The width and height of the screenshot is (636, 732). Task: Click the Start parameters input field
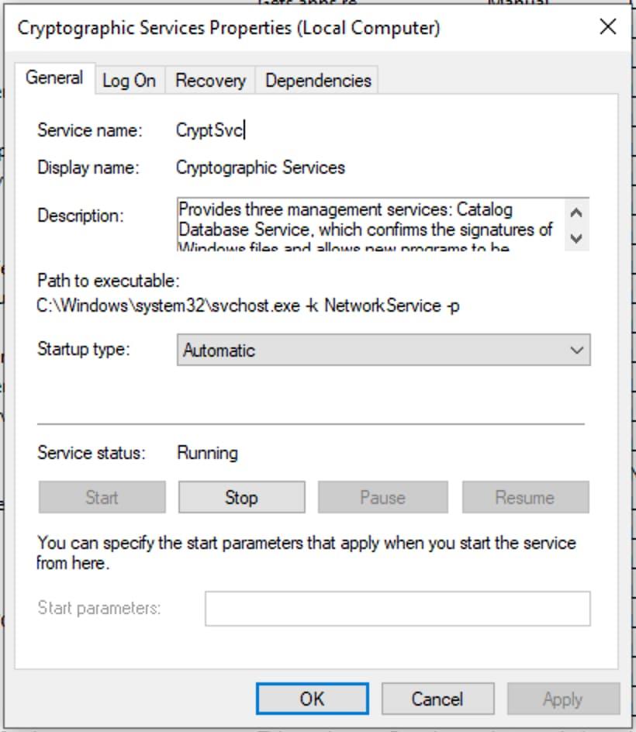(x=397, y=609)
